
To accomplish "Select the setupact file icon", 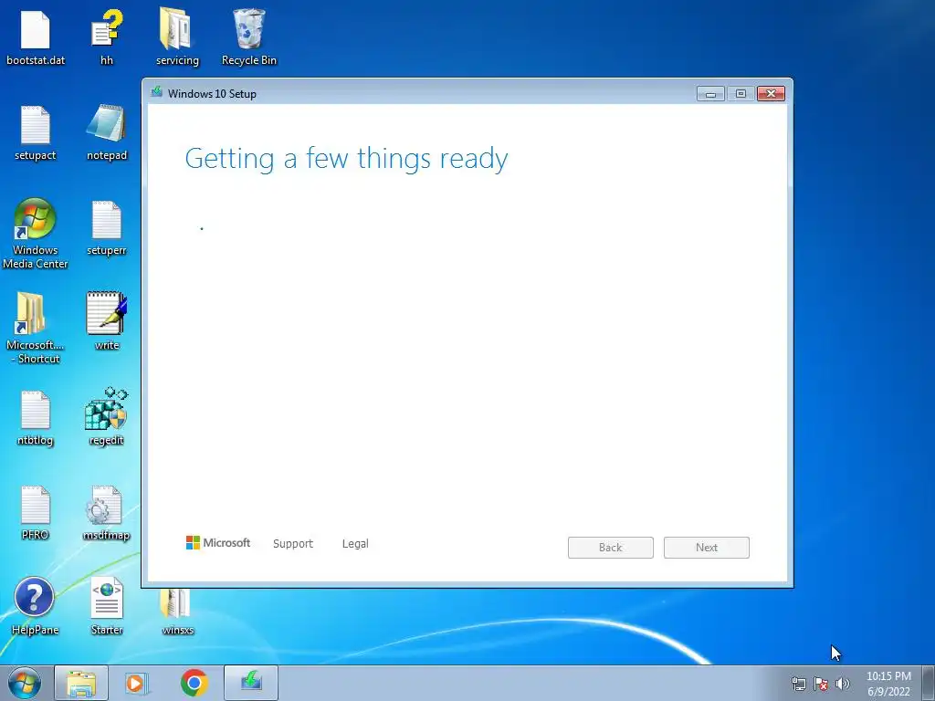I will click(36, 133).
